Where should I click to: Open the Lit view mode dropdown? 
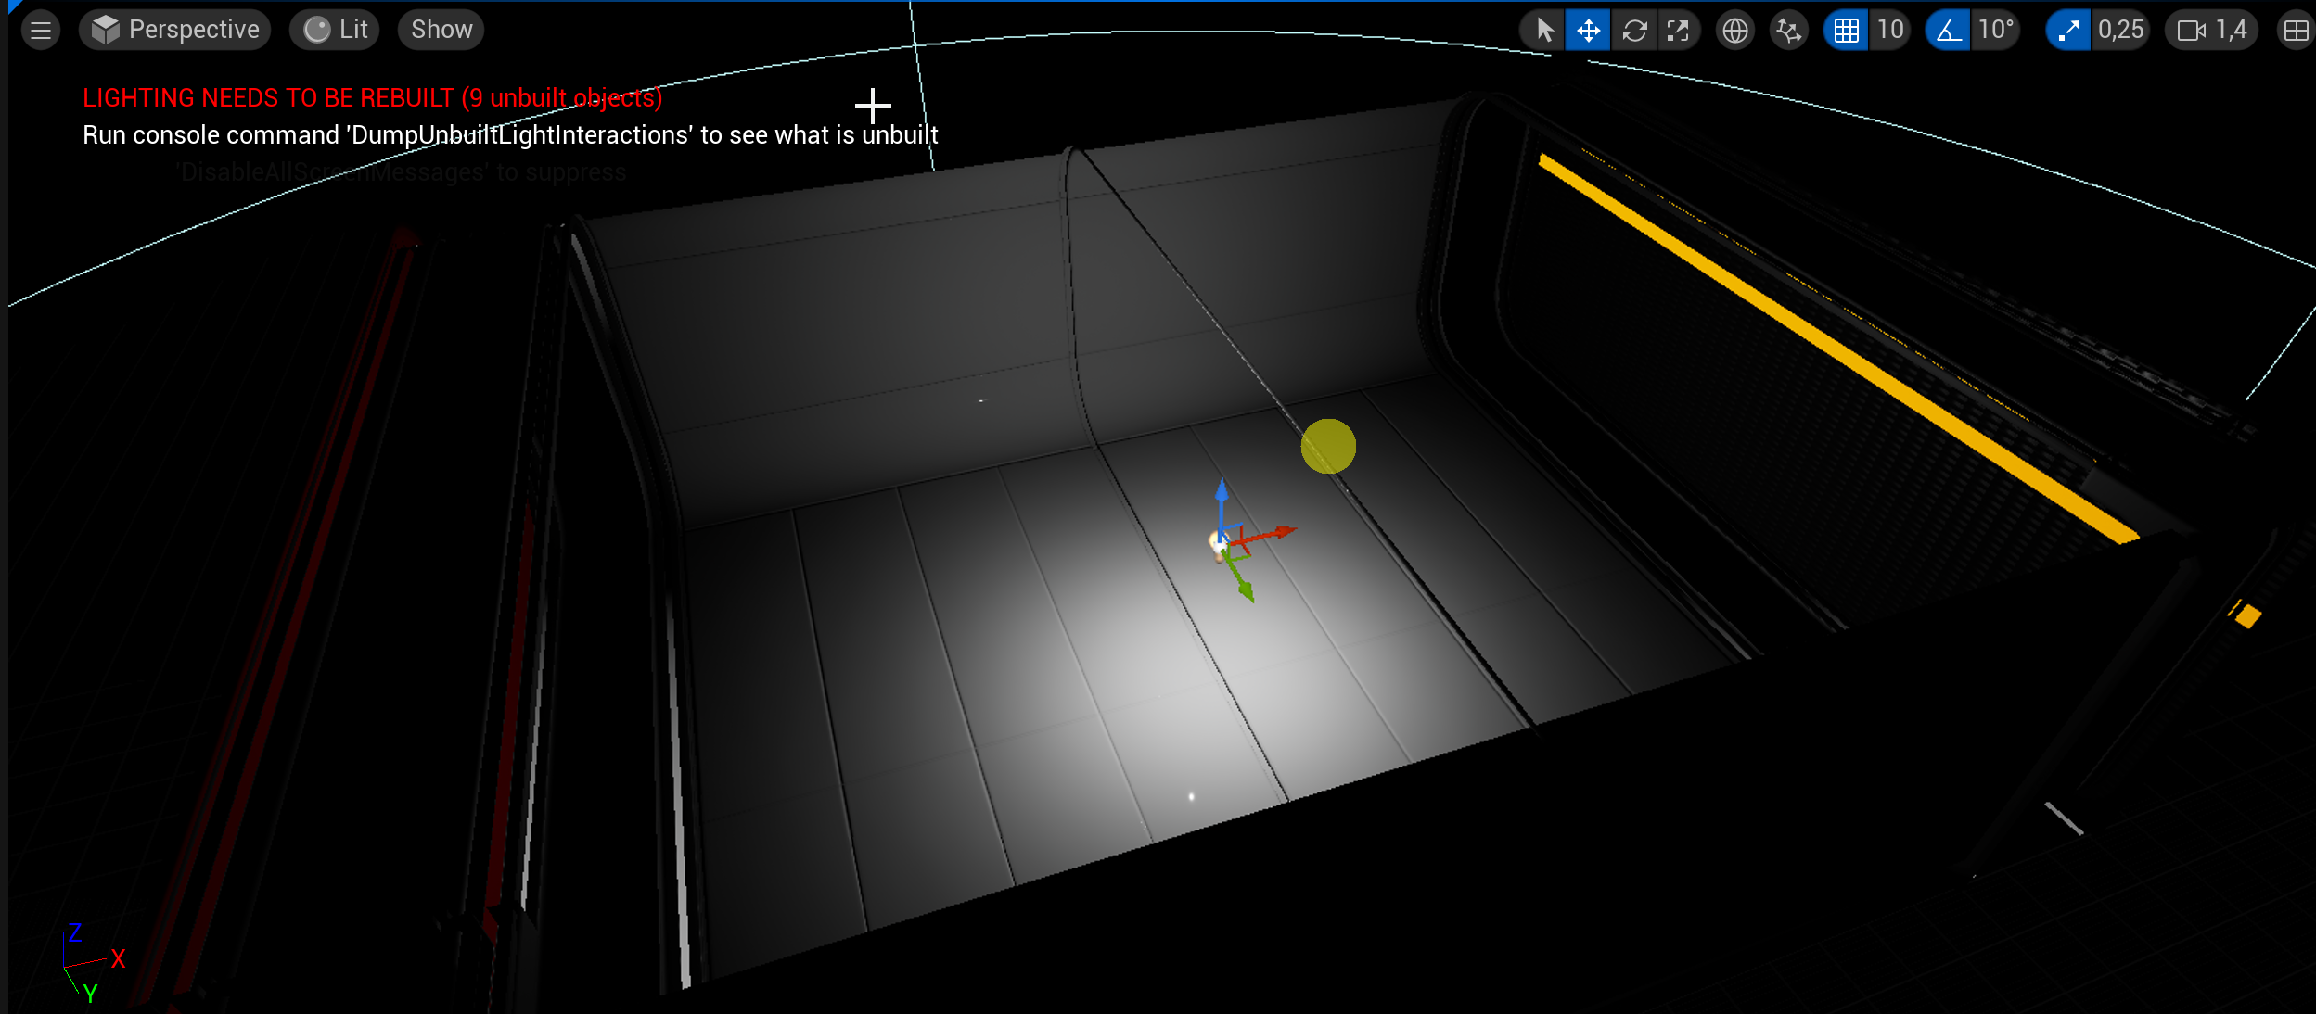coord(335,30)
